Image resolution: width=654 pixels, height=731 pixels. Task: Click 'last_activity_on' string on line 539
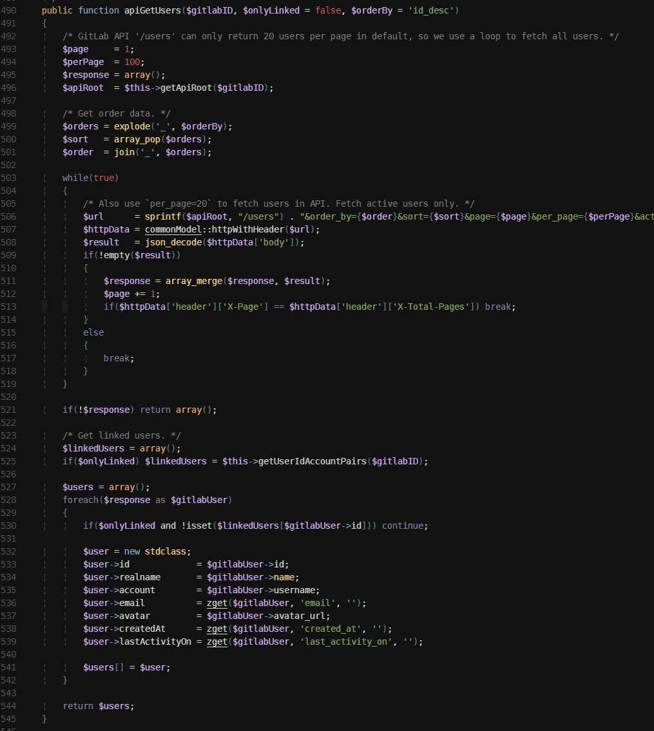346,641
